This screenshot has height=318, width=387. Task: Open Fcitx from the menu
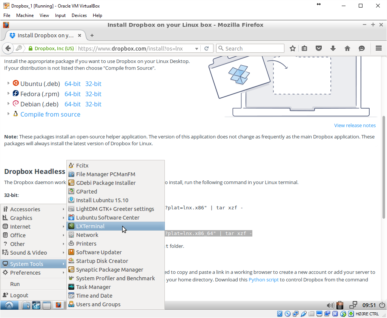[115, 166]
